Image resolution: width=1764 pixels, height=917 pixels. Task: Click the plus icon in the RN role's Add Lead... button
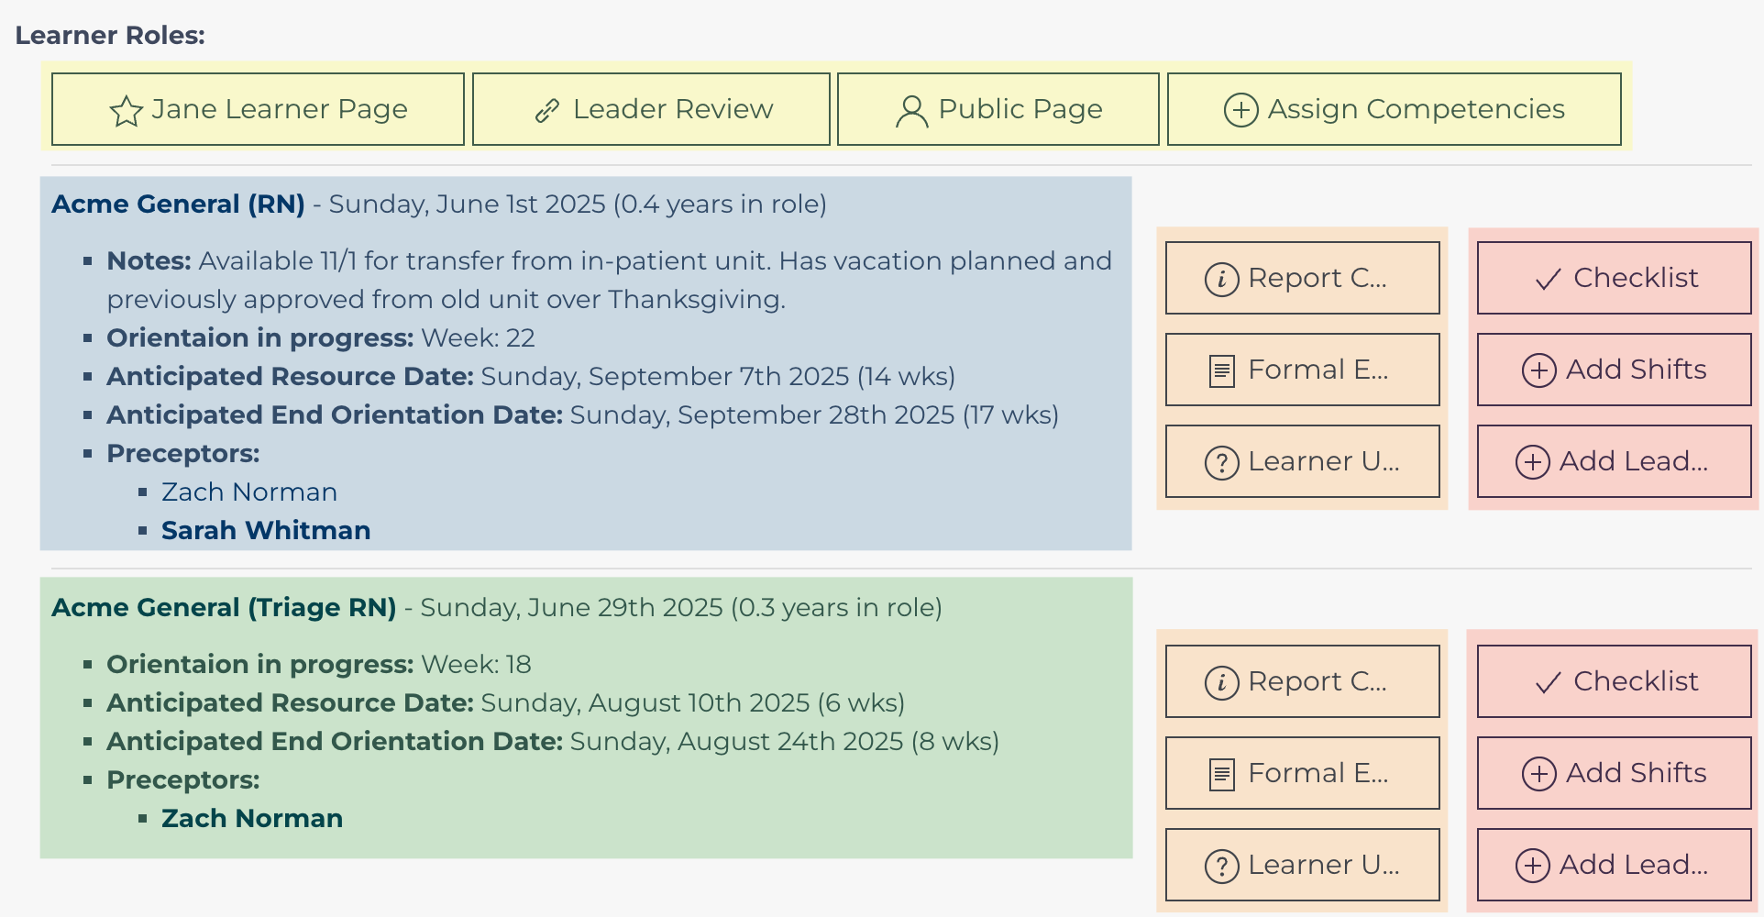[x=1532, y=462]
